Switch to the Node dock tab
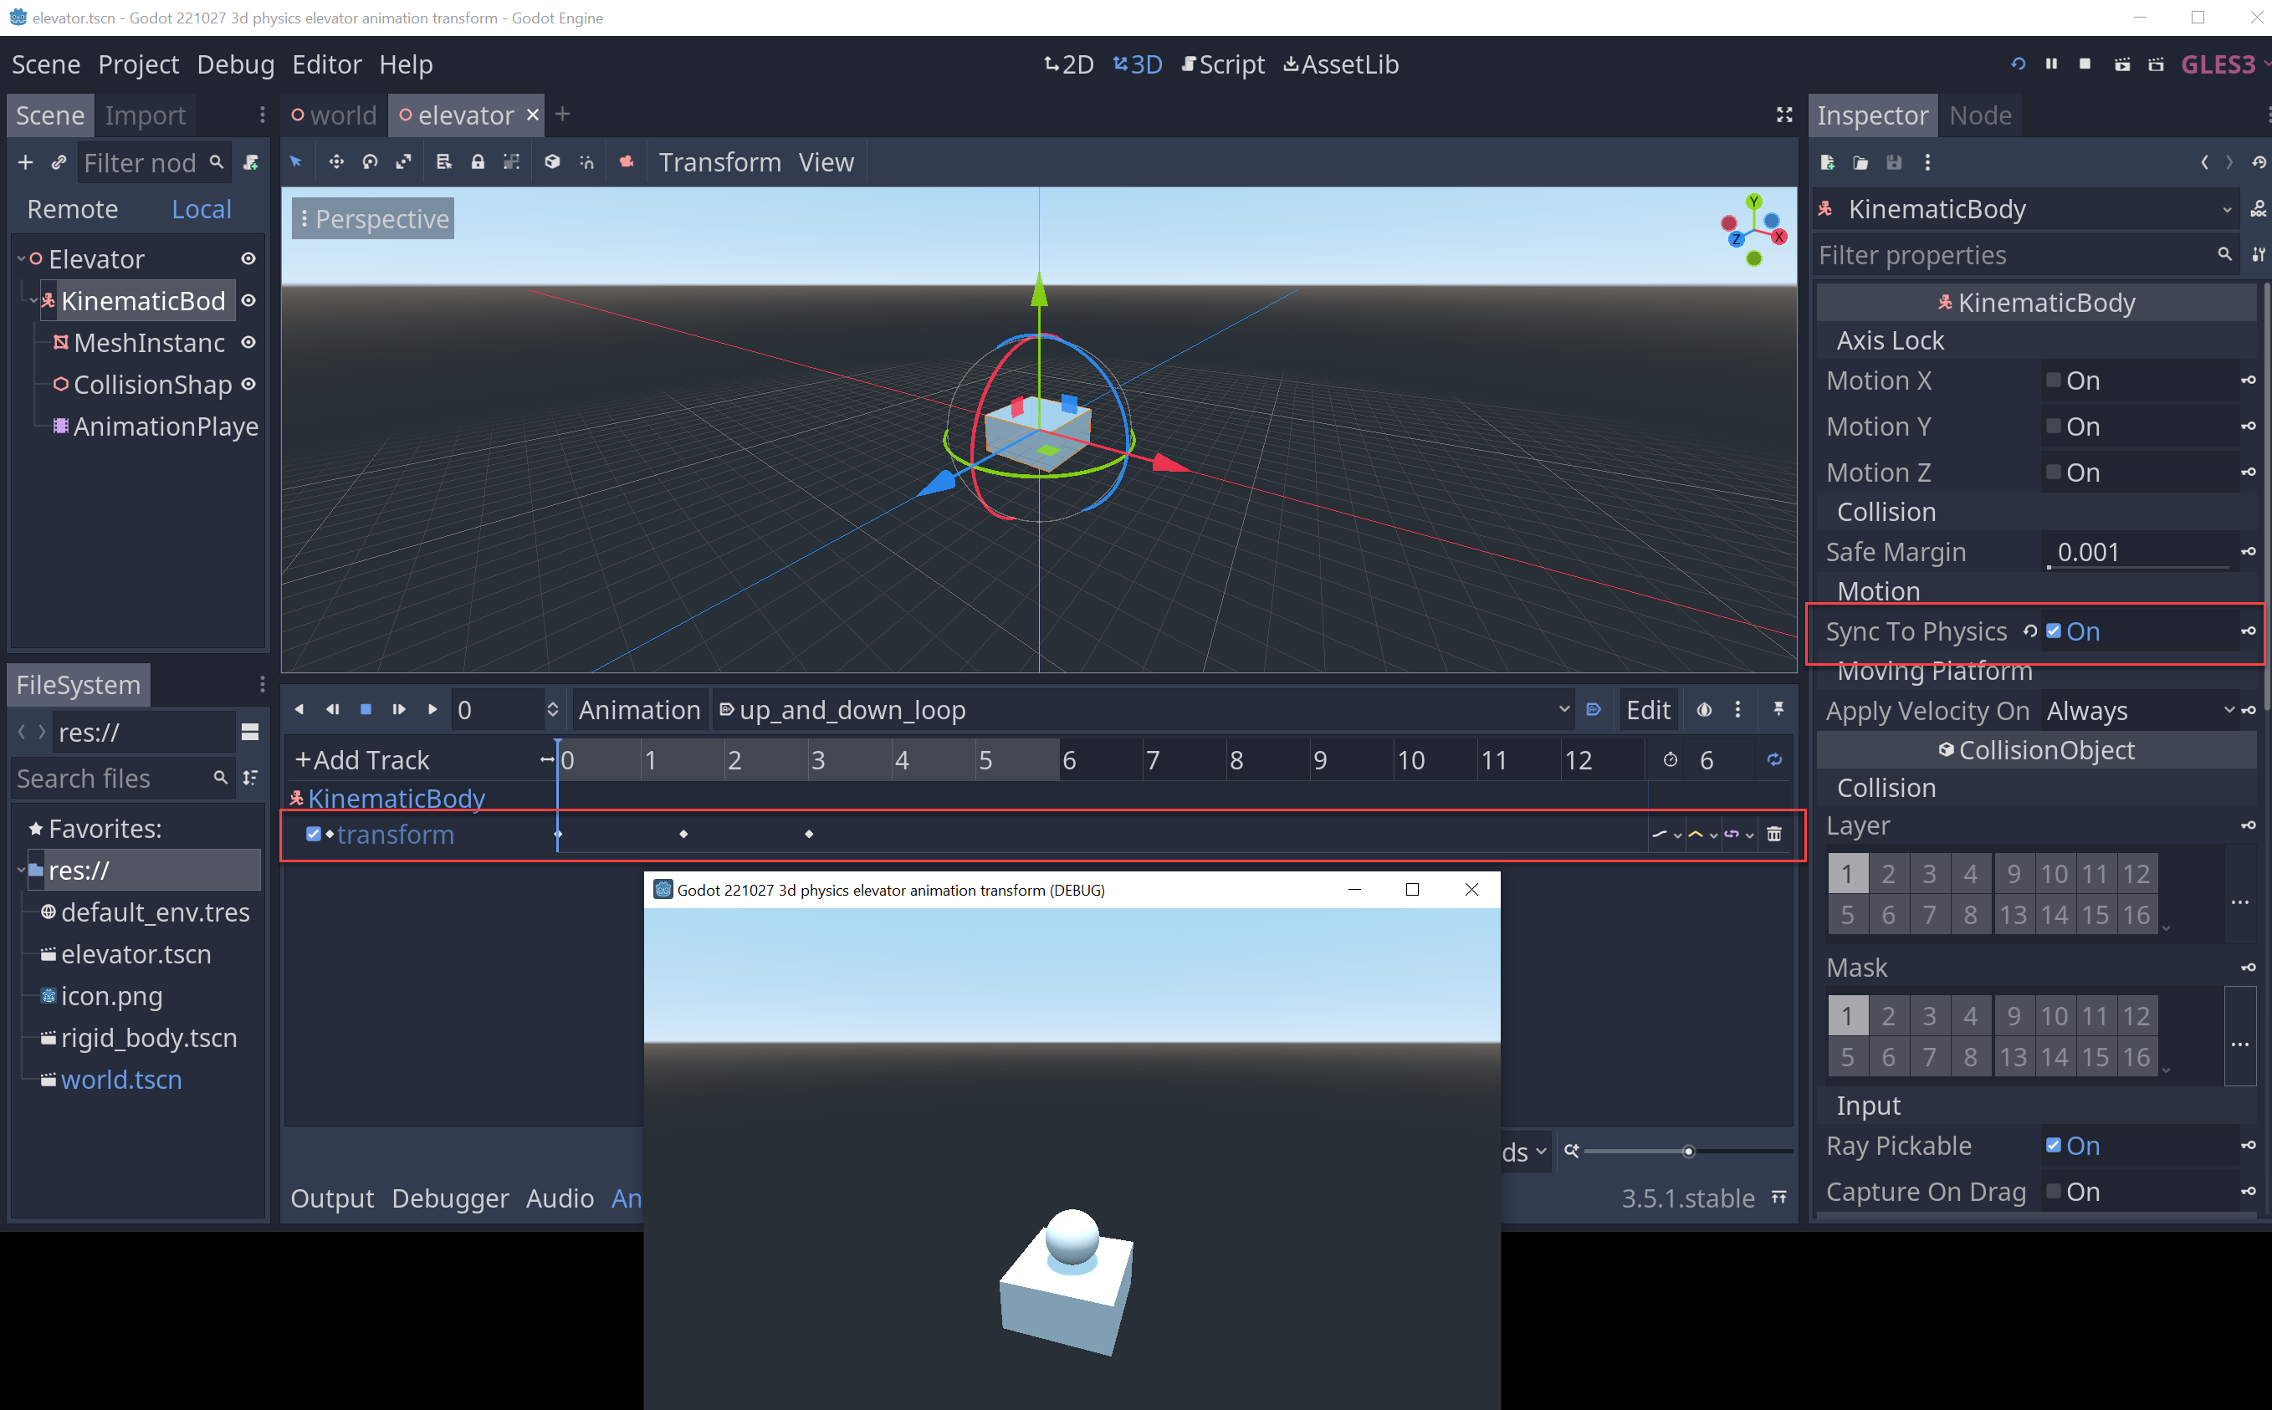 tap(1980, 115)
